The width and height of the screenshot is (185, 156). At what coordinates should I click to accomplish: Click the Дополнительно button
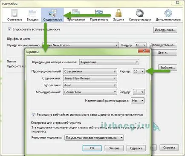coord(163,45)
